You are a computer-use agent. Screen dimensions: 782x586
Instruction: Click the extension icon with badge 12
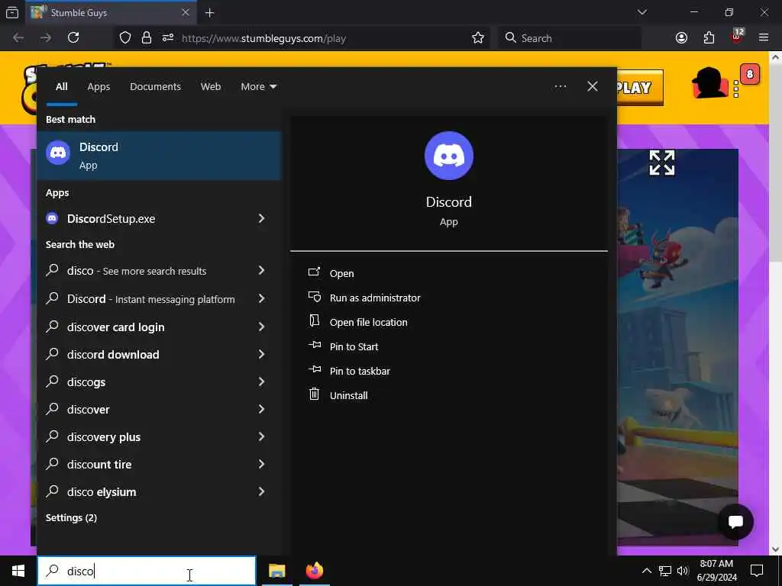(x=737, y=37)
